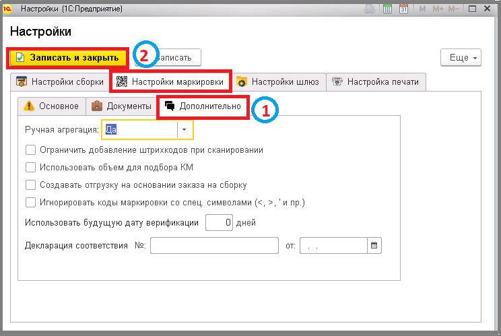Image resolution: width=501 pixels, height=336 pixels.
Task: Enable Ограничить добавление штрихкодов при сканировании
Action: [x=31, y=149]
